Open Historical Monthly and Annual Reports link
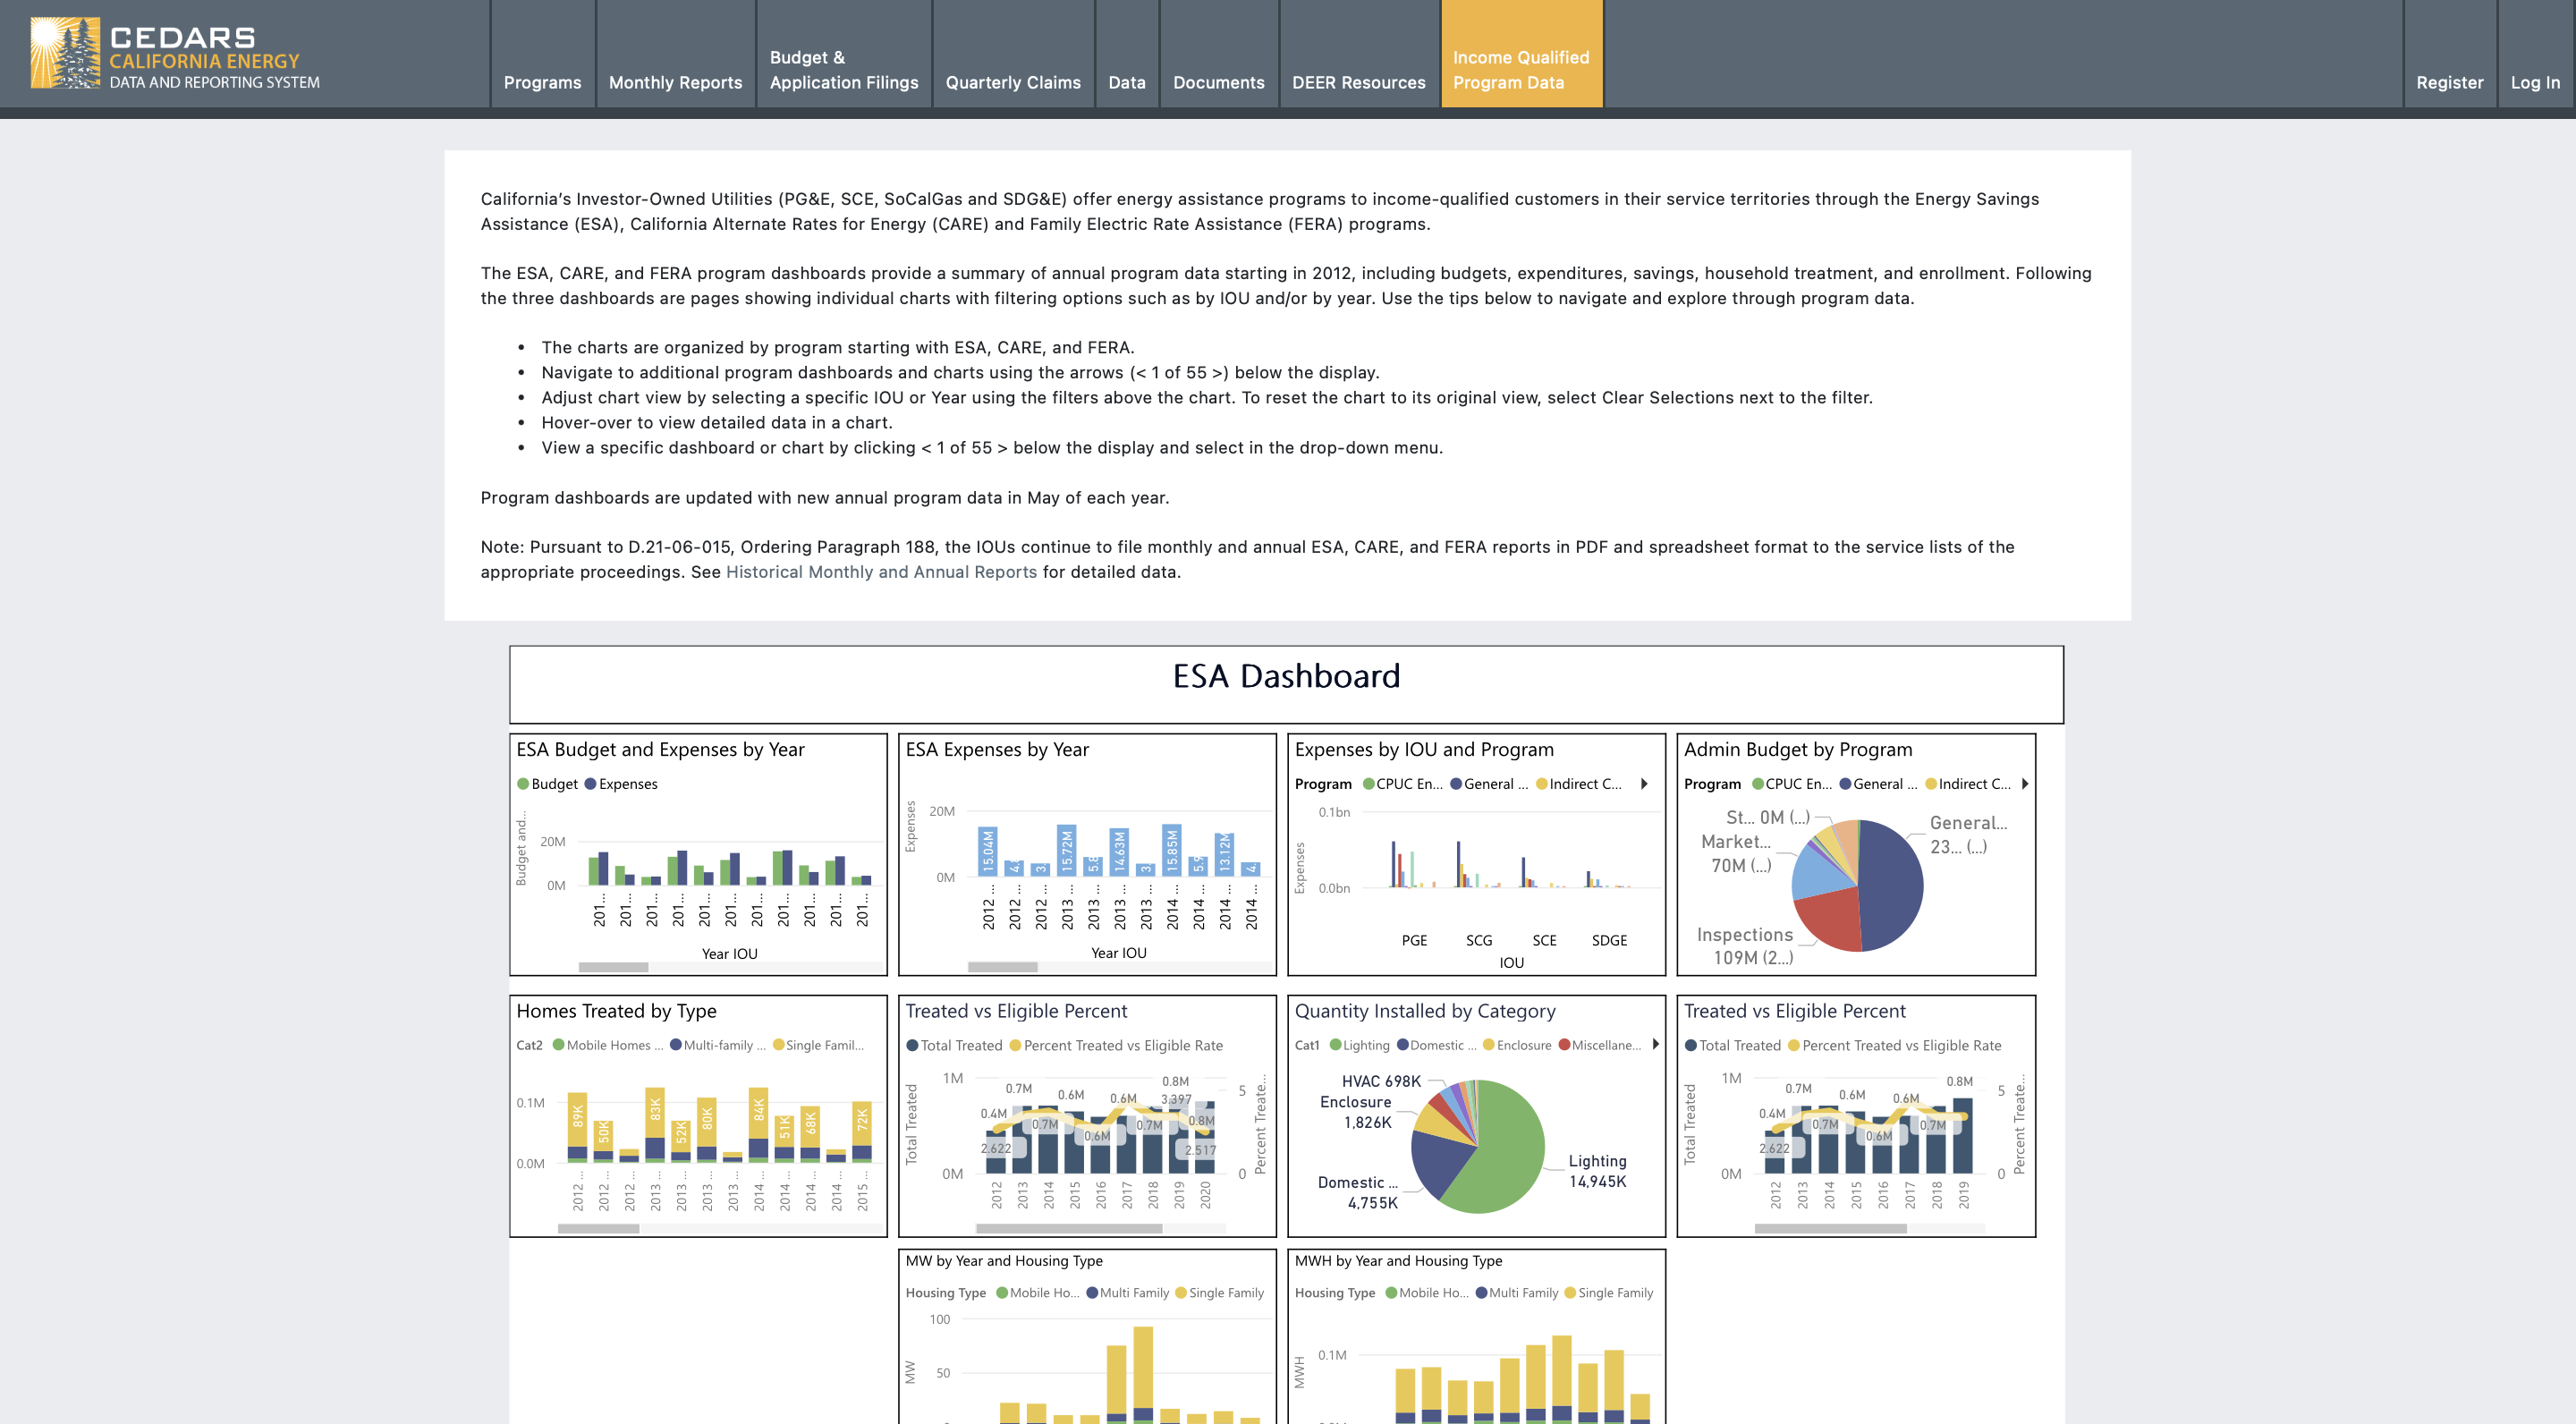 pyautogui.click(x=880, y=572)
